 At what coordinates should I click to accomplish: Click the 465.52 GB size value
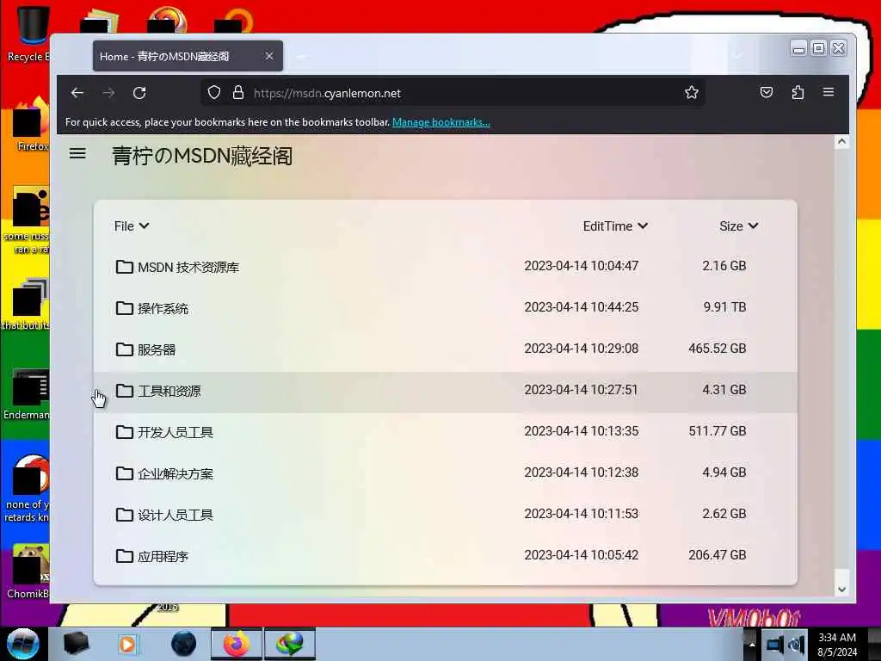point(718,349)
